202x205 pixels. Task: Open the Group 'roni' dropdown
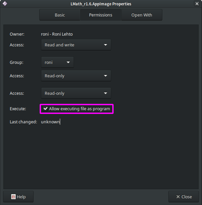(x=57, y=62)
